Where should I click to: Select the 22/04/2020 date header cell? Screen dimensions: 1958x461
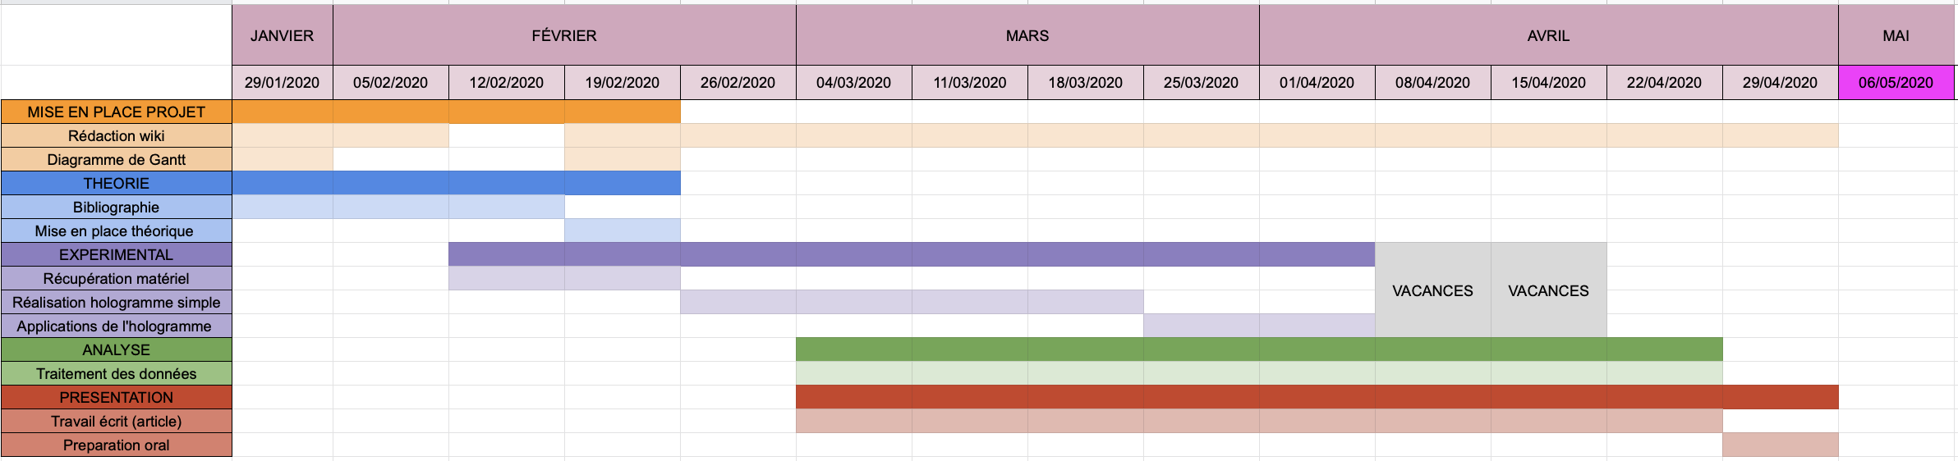tap(1664, 82)
